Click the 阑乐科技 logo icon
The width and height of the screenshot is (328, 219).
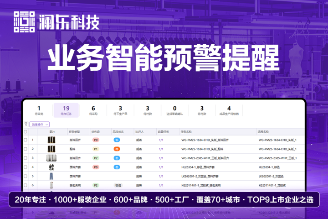[24, 22]
